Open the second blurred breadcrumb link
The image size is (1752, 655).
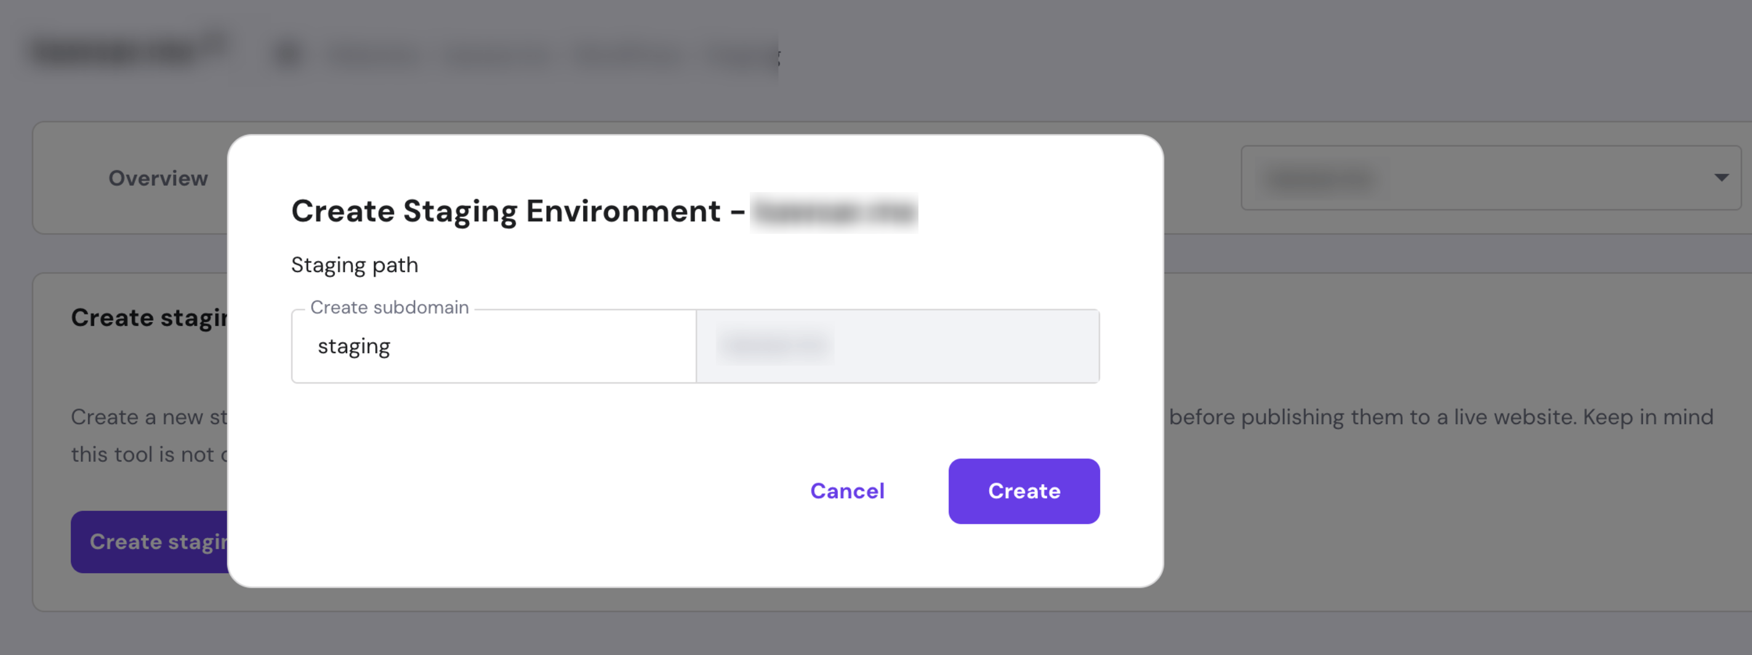[x=496, y=57]
